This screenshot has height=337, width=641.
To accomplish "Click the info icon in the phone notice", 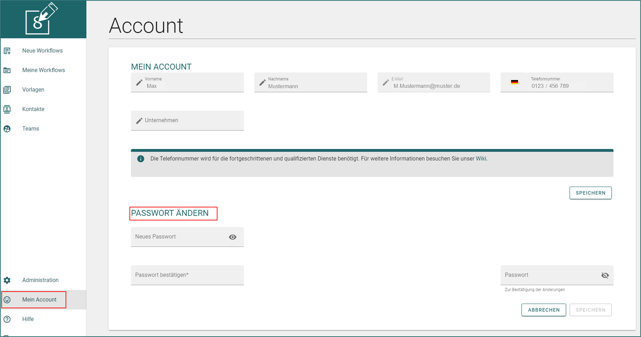I will (141, 159).
